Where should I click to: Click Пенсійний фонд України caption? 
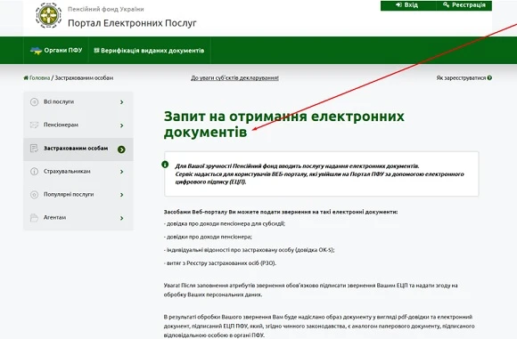pos(106,9)
